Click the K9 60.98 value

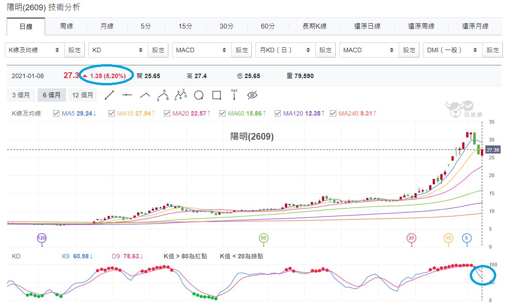[81, 256]
